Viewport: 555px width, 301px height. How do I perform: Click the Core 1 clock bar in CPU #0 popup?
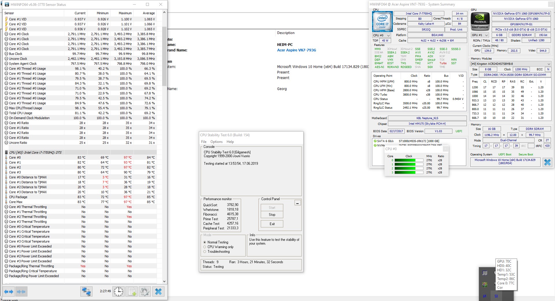pyautogui.click(x=409, y=164)
